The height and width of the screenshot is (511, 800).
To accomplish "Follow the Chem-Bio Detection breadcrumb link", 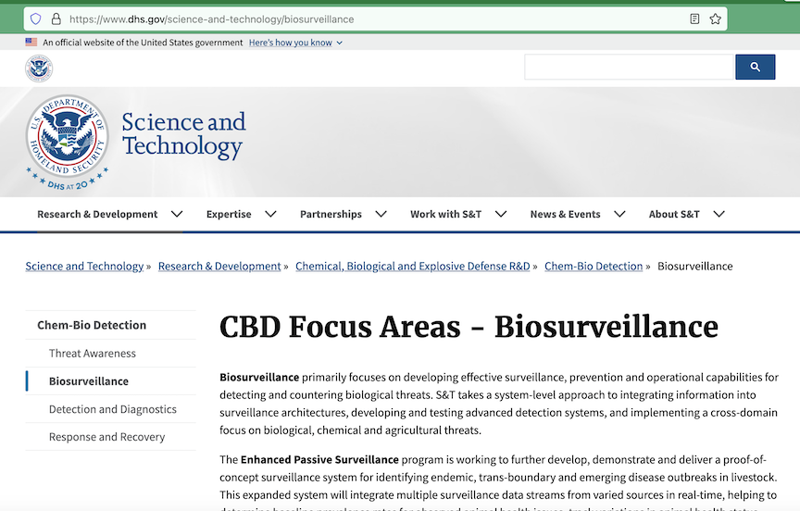I will (x=594, y=266).
